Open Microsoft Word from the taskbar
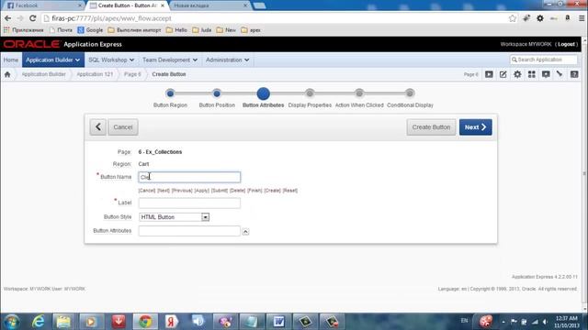This screenshot has width=588, height=330. coord(278,322)
